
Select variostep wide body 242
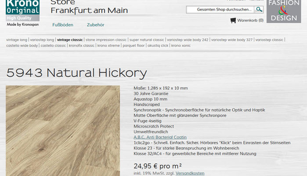(188, 40)
